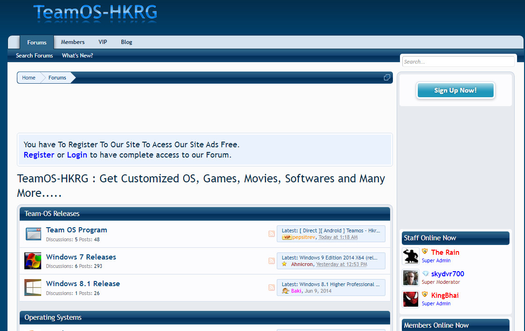Click the Windows 7 Releases forum icon

[x=33, y=261]
